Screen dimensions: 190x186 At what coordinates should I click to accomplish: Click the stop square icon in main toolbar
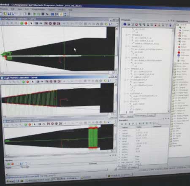click(43, 14)
